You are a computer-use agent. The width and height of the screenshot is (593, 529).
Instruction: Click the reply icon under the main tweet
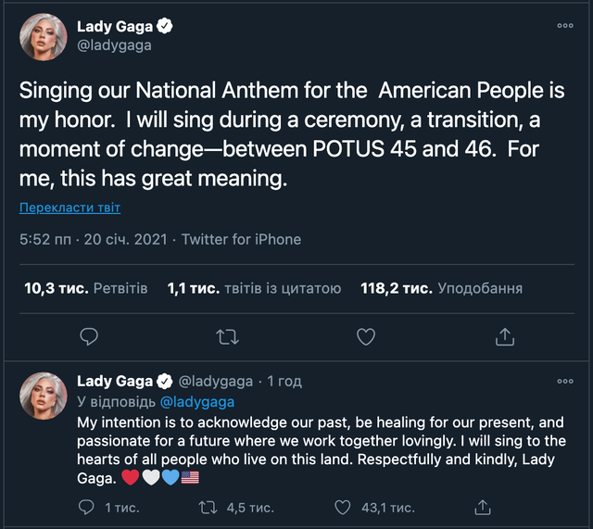click(89, 335)
